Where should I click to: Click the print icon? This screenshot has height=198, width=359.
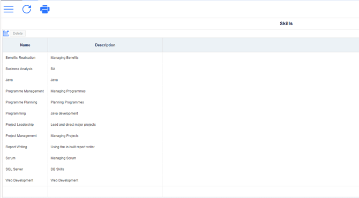pos(44,9)
